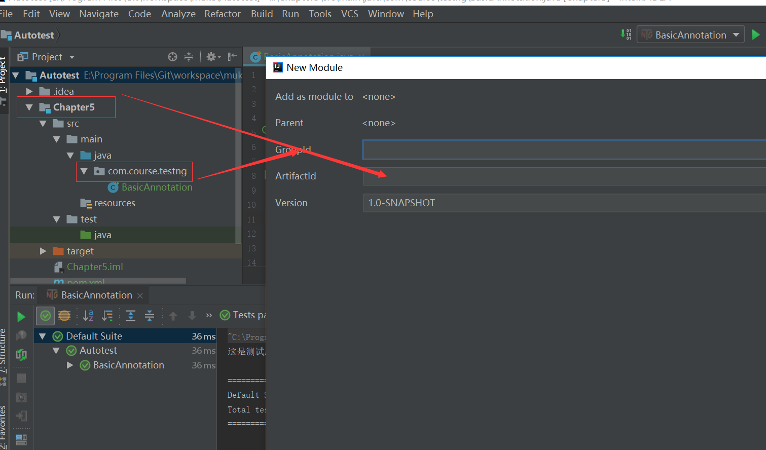This screenshot has height=450, width=766.
Task: Expand the .idea folder
Action: pyautogui.click(x=29, y=91)
